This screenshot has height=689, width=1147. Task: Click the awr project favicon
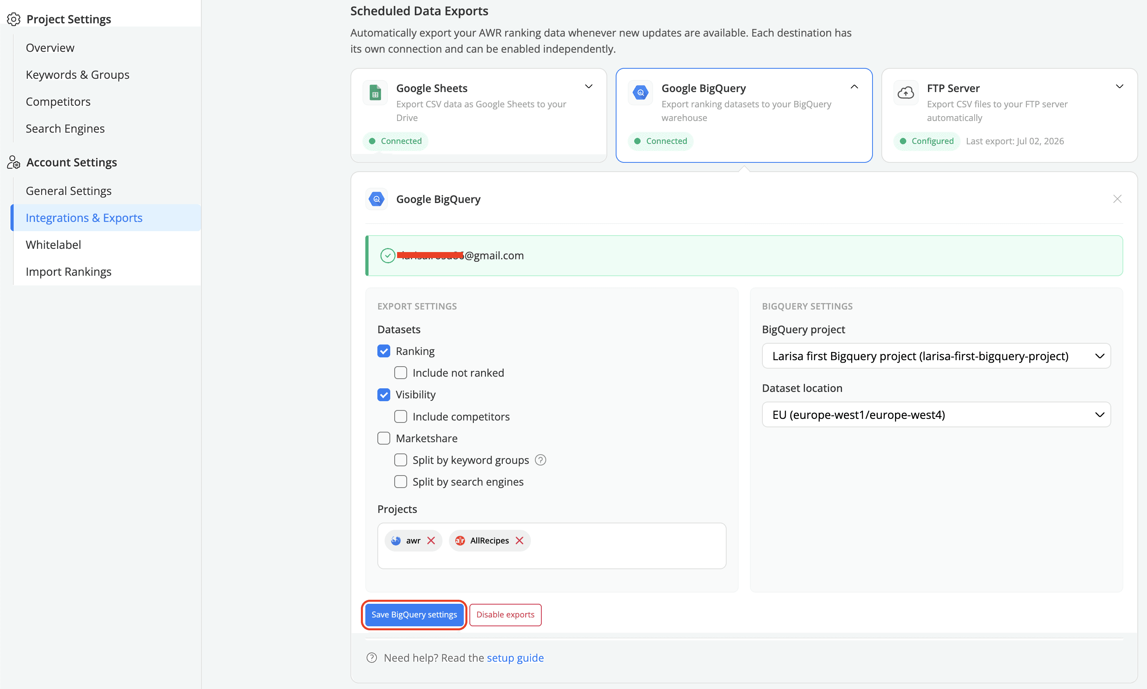[396, 540]
